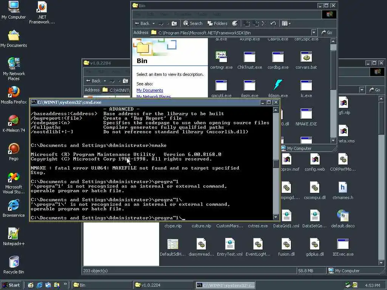Select ilasm.exe in the Bin window
Image resolution: width=387 pixels, height=290 pixels.
(x=249, y=88)
